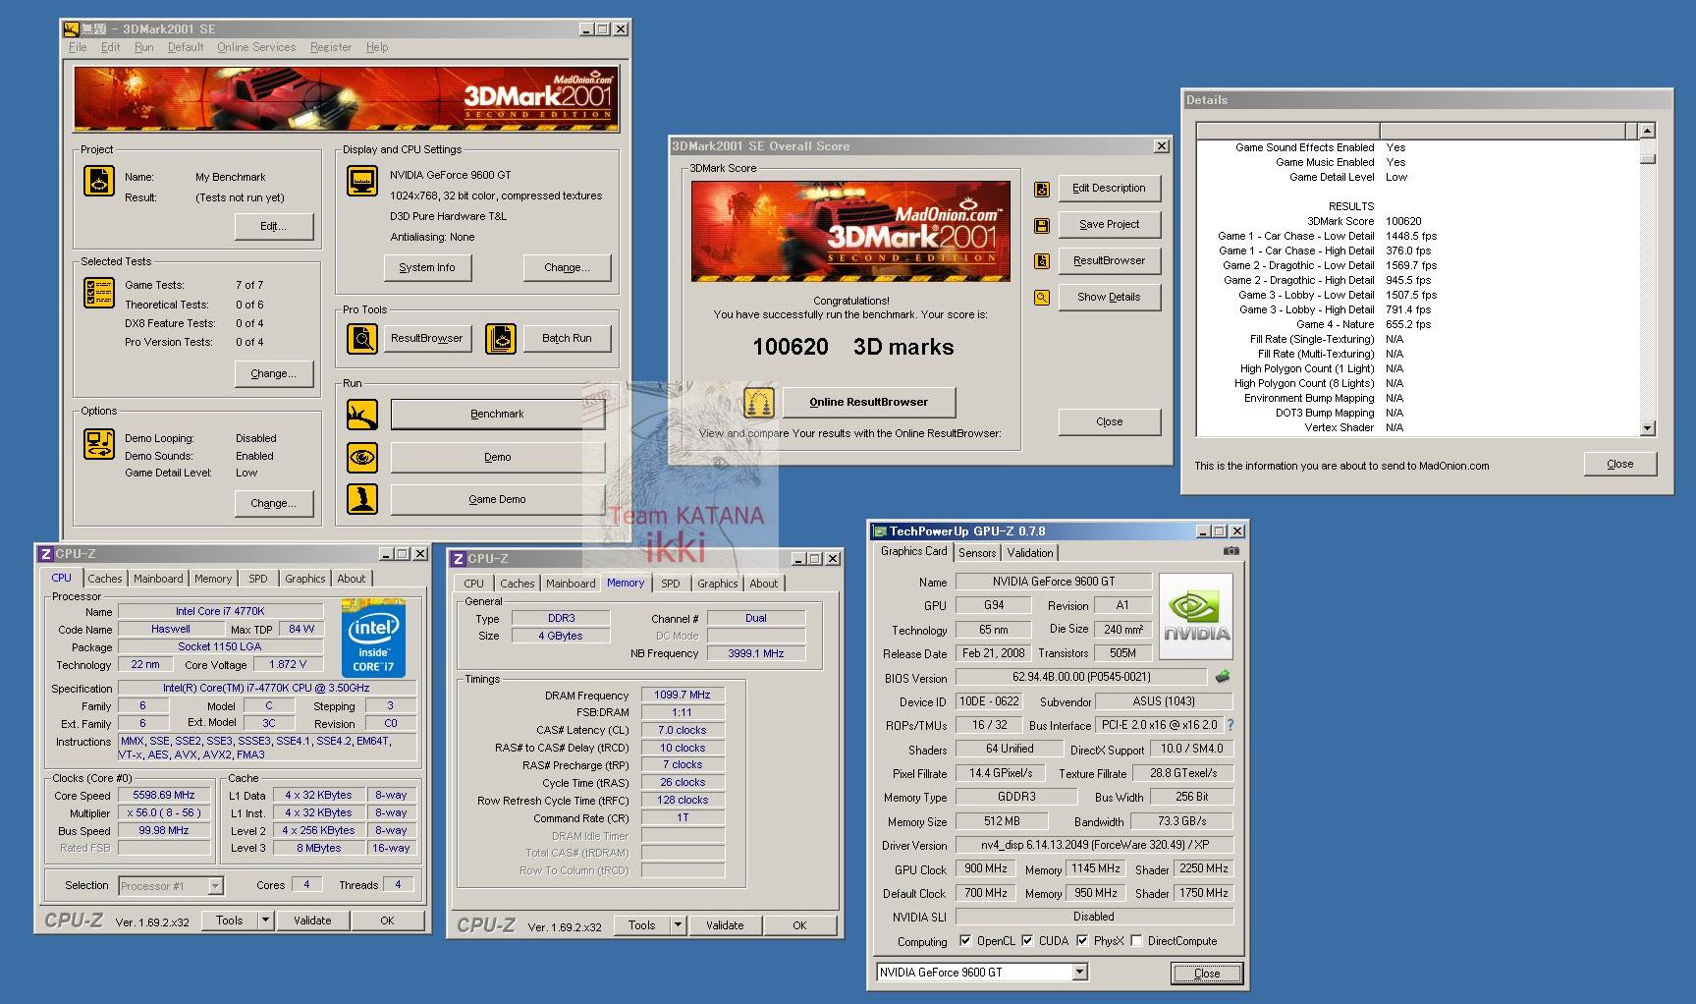Open the Help menu in 3DMark2001
Viewport: 1696px width, 1004px height.
pos(377,47)
